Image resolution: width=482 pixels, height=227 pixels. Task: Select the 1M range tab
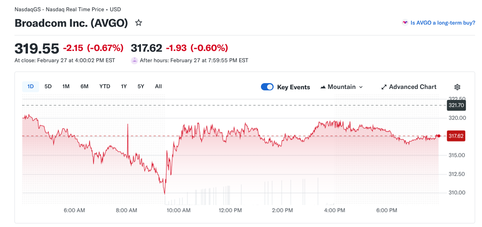pyautogui.click(x=66, y=86)
